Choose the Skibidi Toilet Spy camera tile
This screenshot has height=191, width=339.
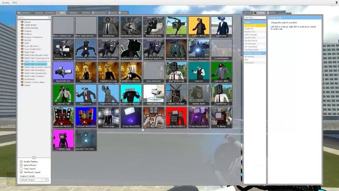[x=154, y=95]
